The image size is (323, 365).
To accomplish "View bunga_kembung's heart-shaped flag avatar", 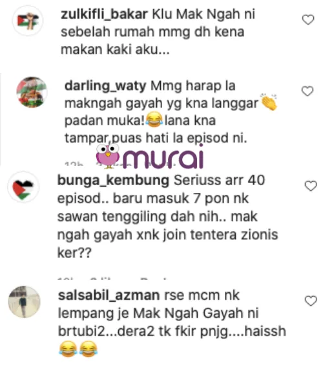I will [23, 187].
